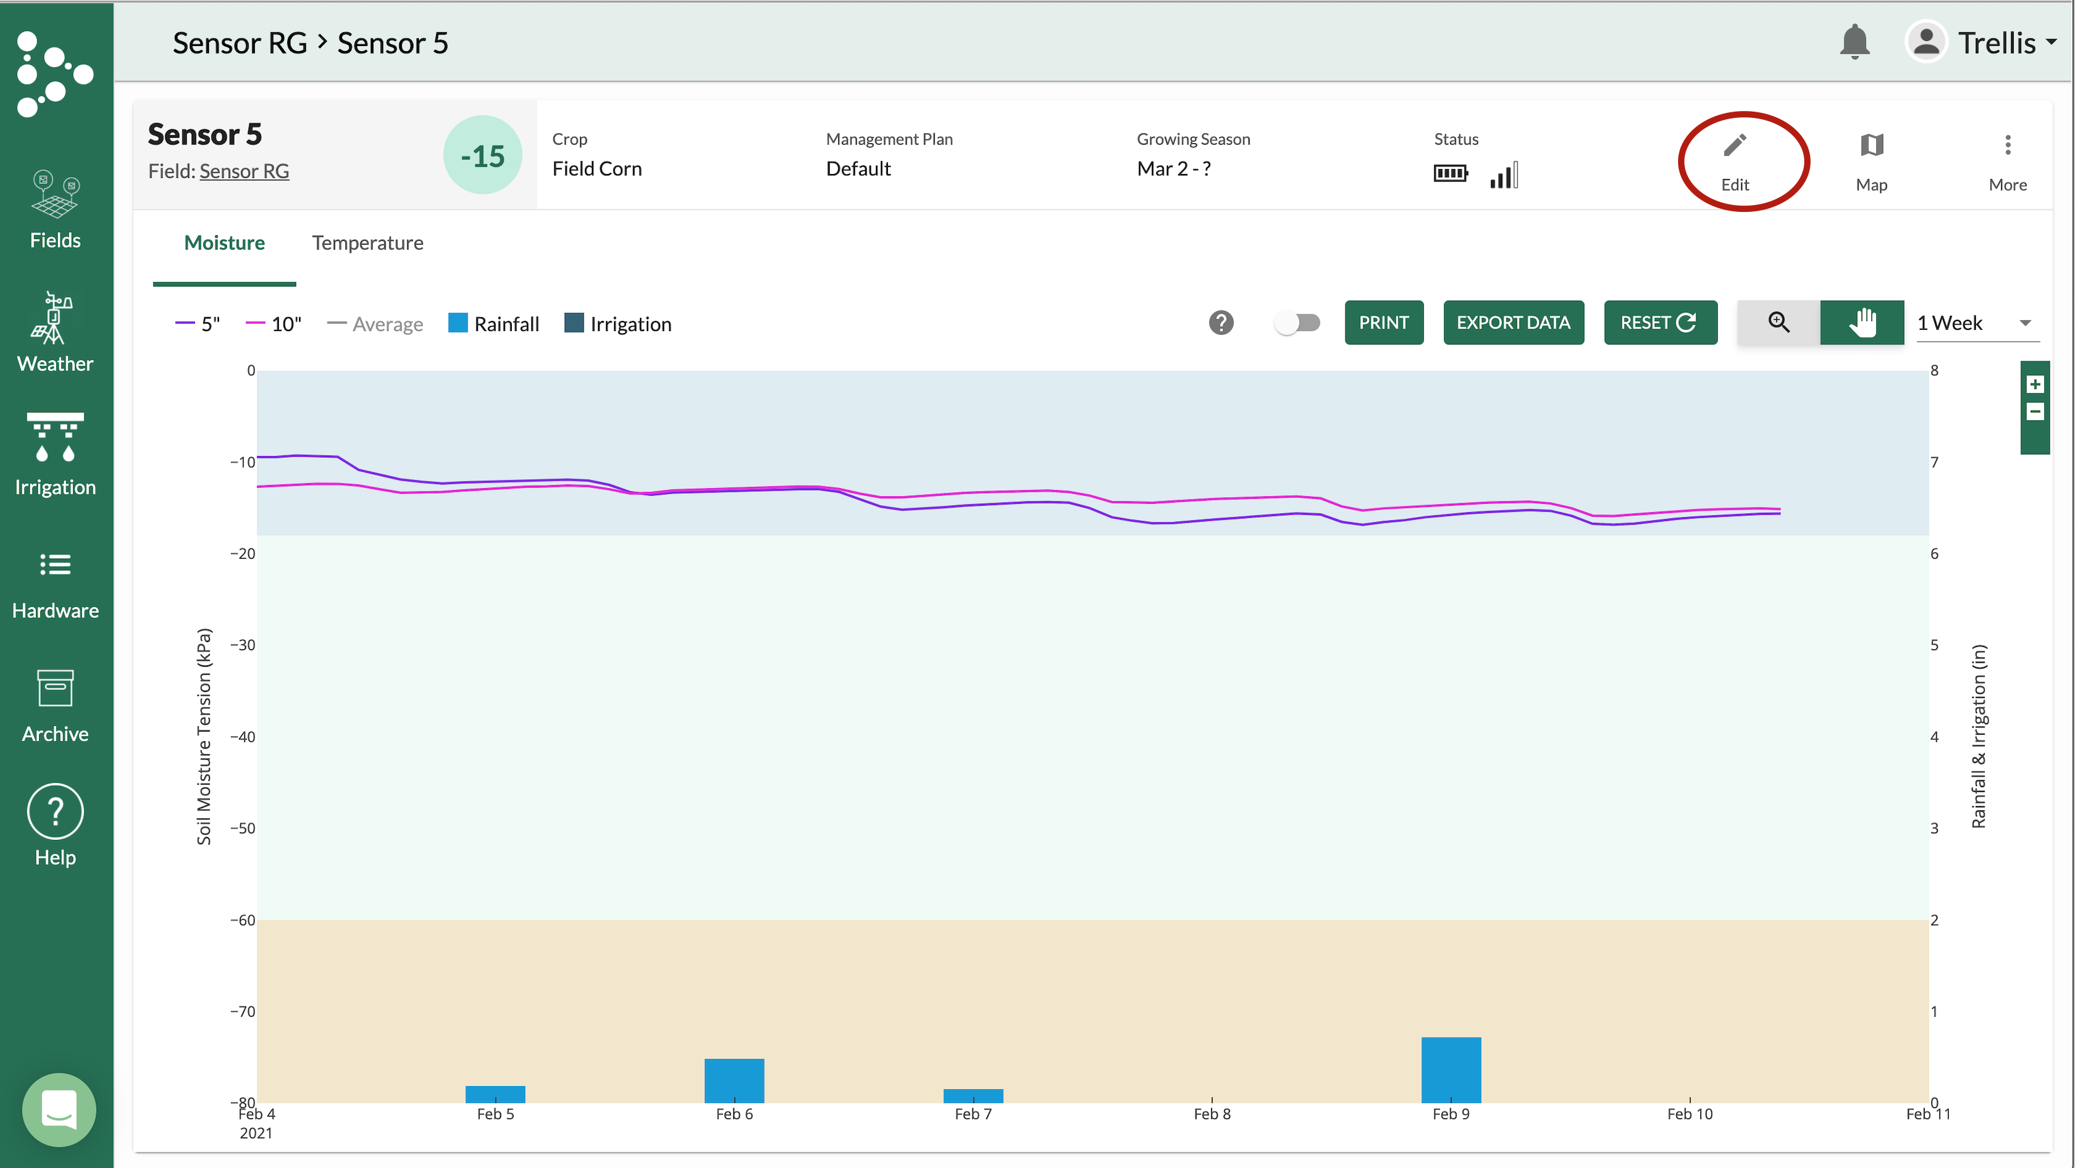The width and height of the screenshot is (2075, 1168).
Task: Open the Weather station page
Action: (x=55, y=332)
